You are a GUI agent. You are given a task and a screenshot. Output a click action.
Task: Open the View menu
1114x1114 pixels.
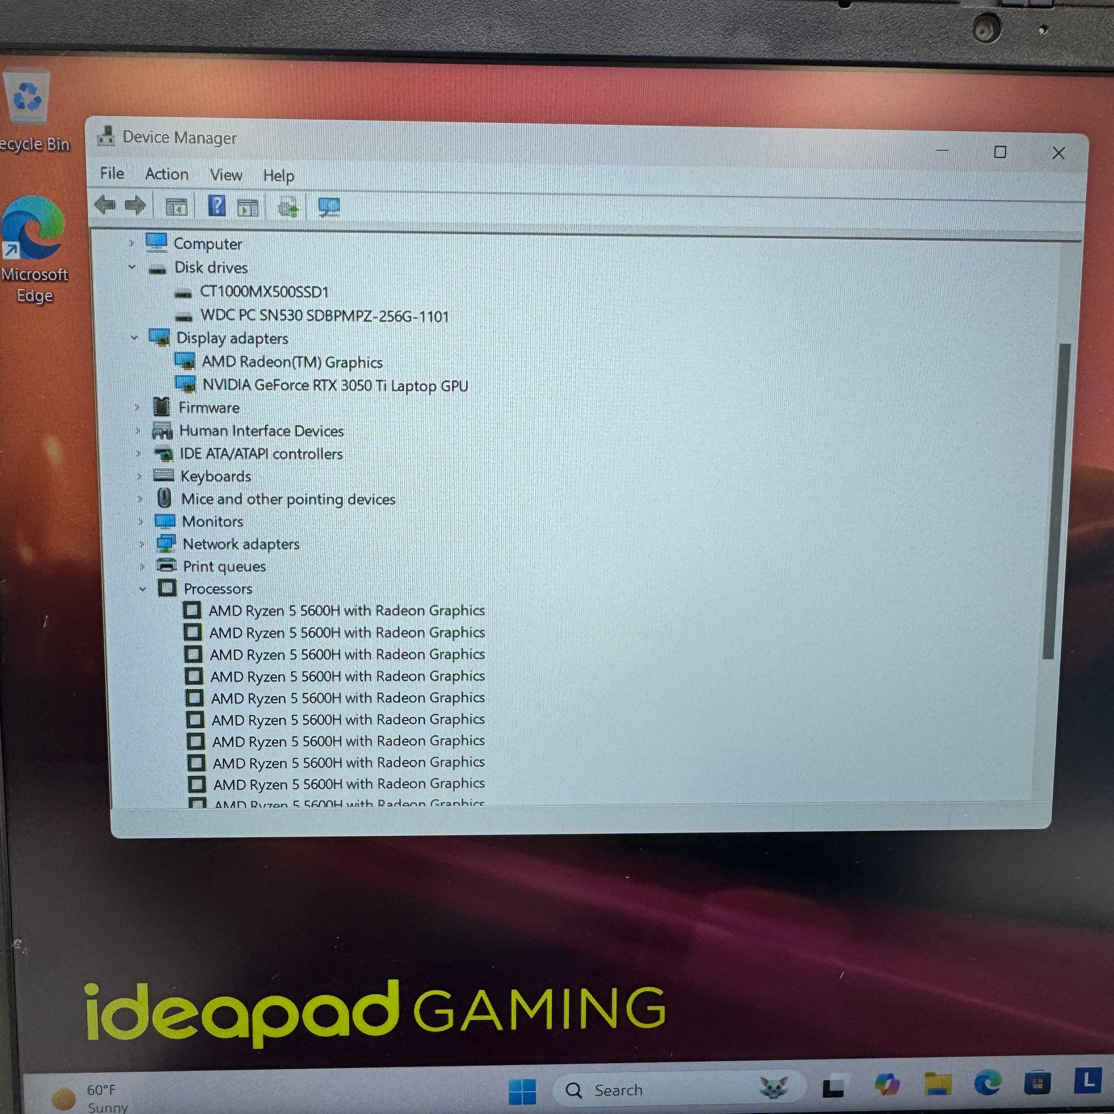point(226,175)
